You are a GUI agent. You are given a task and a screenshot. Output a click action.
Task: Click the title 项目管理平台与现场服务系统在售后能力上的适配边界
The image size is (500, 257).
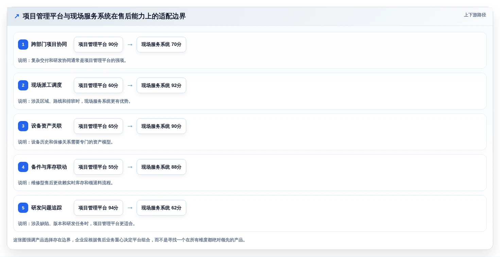(x=104, y=16)
